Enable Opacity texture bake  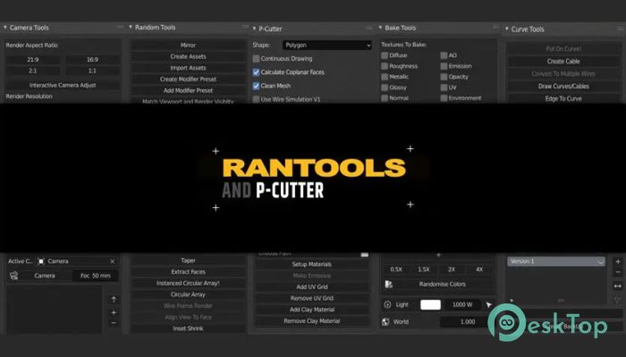coord(444,77)
